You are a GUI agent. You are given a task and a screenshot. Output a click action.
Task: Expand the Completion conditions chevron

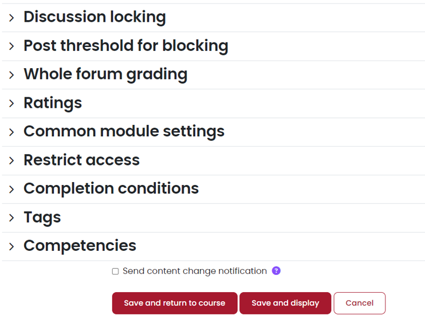click(11, 190)
